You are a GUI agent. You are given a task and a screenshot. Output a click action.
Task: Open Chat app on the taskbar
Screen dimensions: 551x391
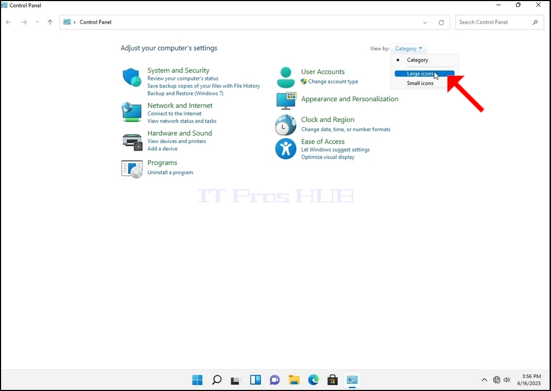point(275,380)
